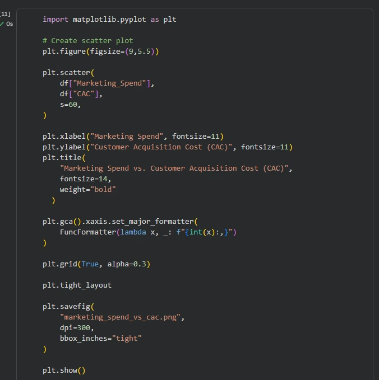Image resolution: width=379 pixels, height=380 pixels.
Task: Click the 'plt.show()' line
Action: coord(64,370)
